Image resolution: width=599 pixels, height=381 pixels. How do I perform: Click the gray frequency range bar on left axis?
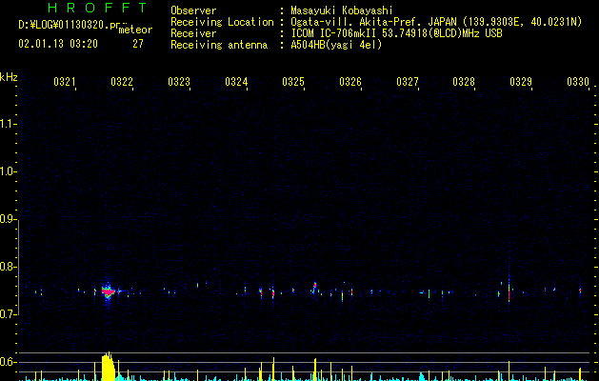[x=18, y=268]
